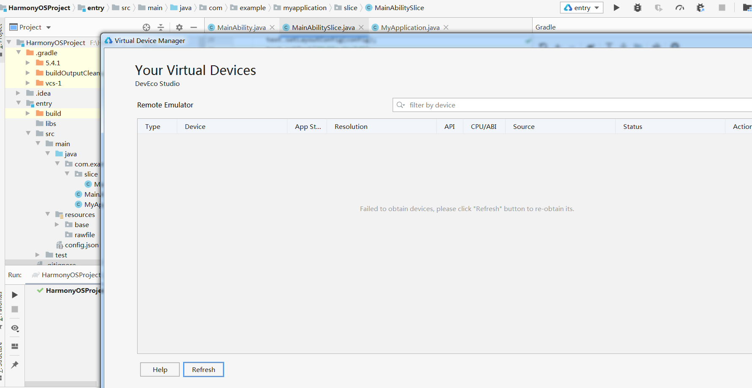
Task: Close the MainAbility.java tab
Action: click(272, 27)
